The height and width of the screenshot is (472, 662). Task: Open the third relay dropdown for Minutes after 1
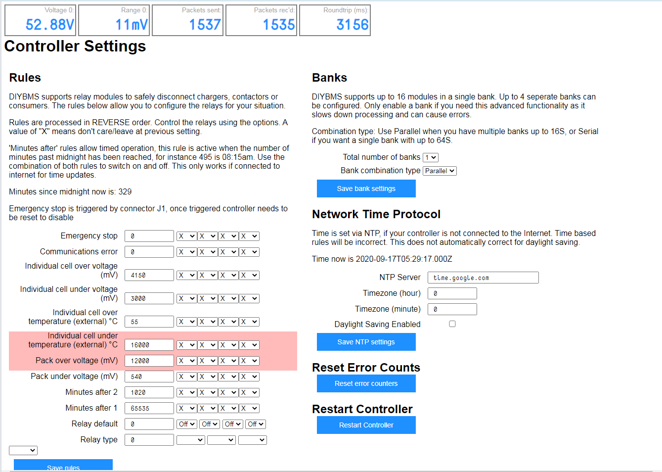coord(228,409)
